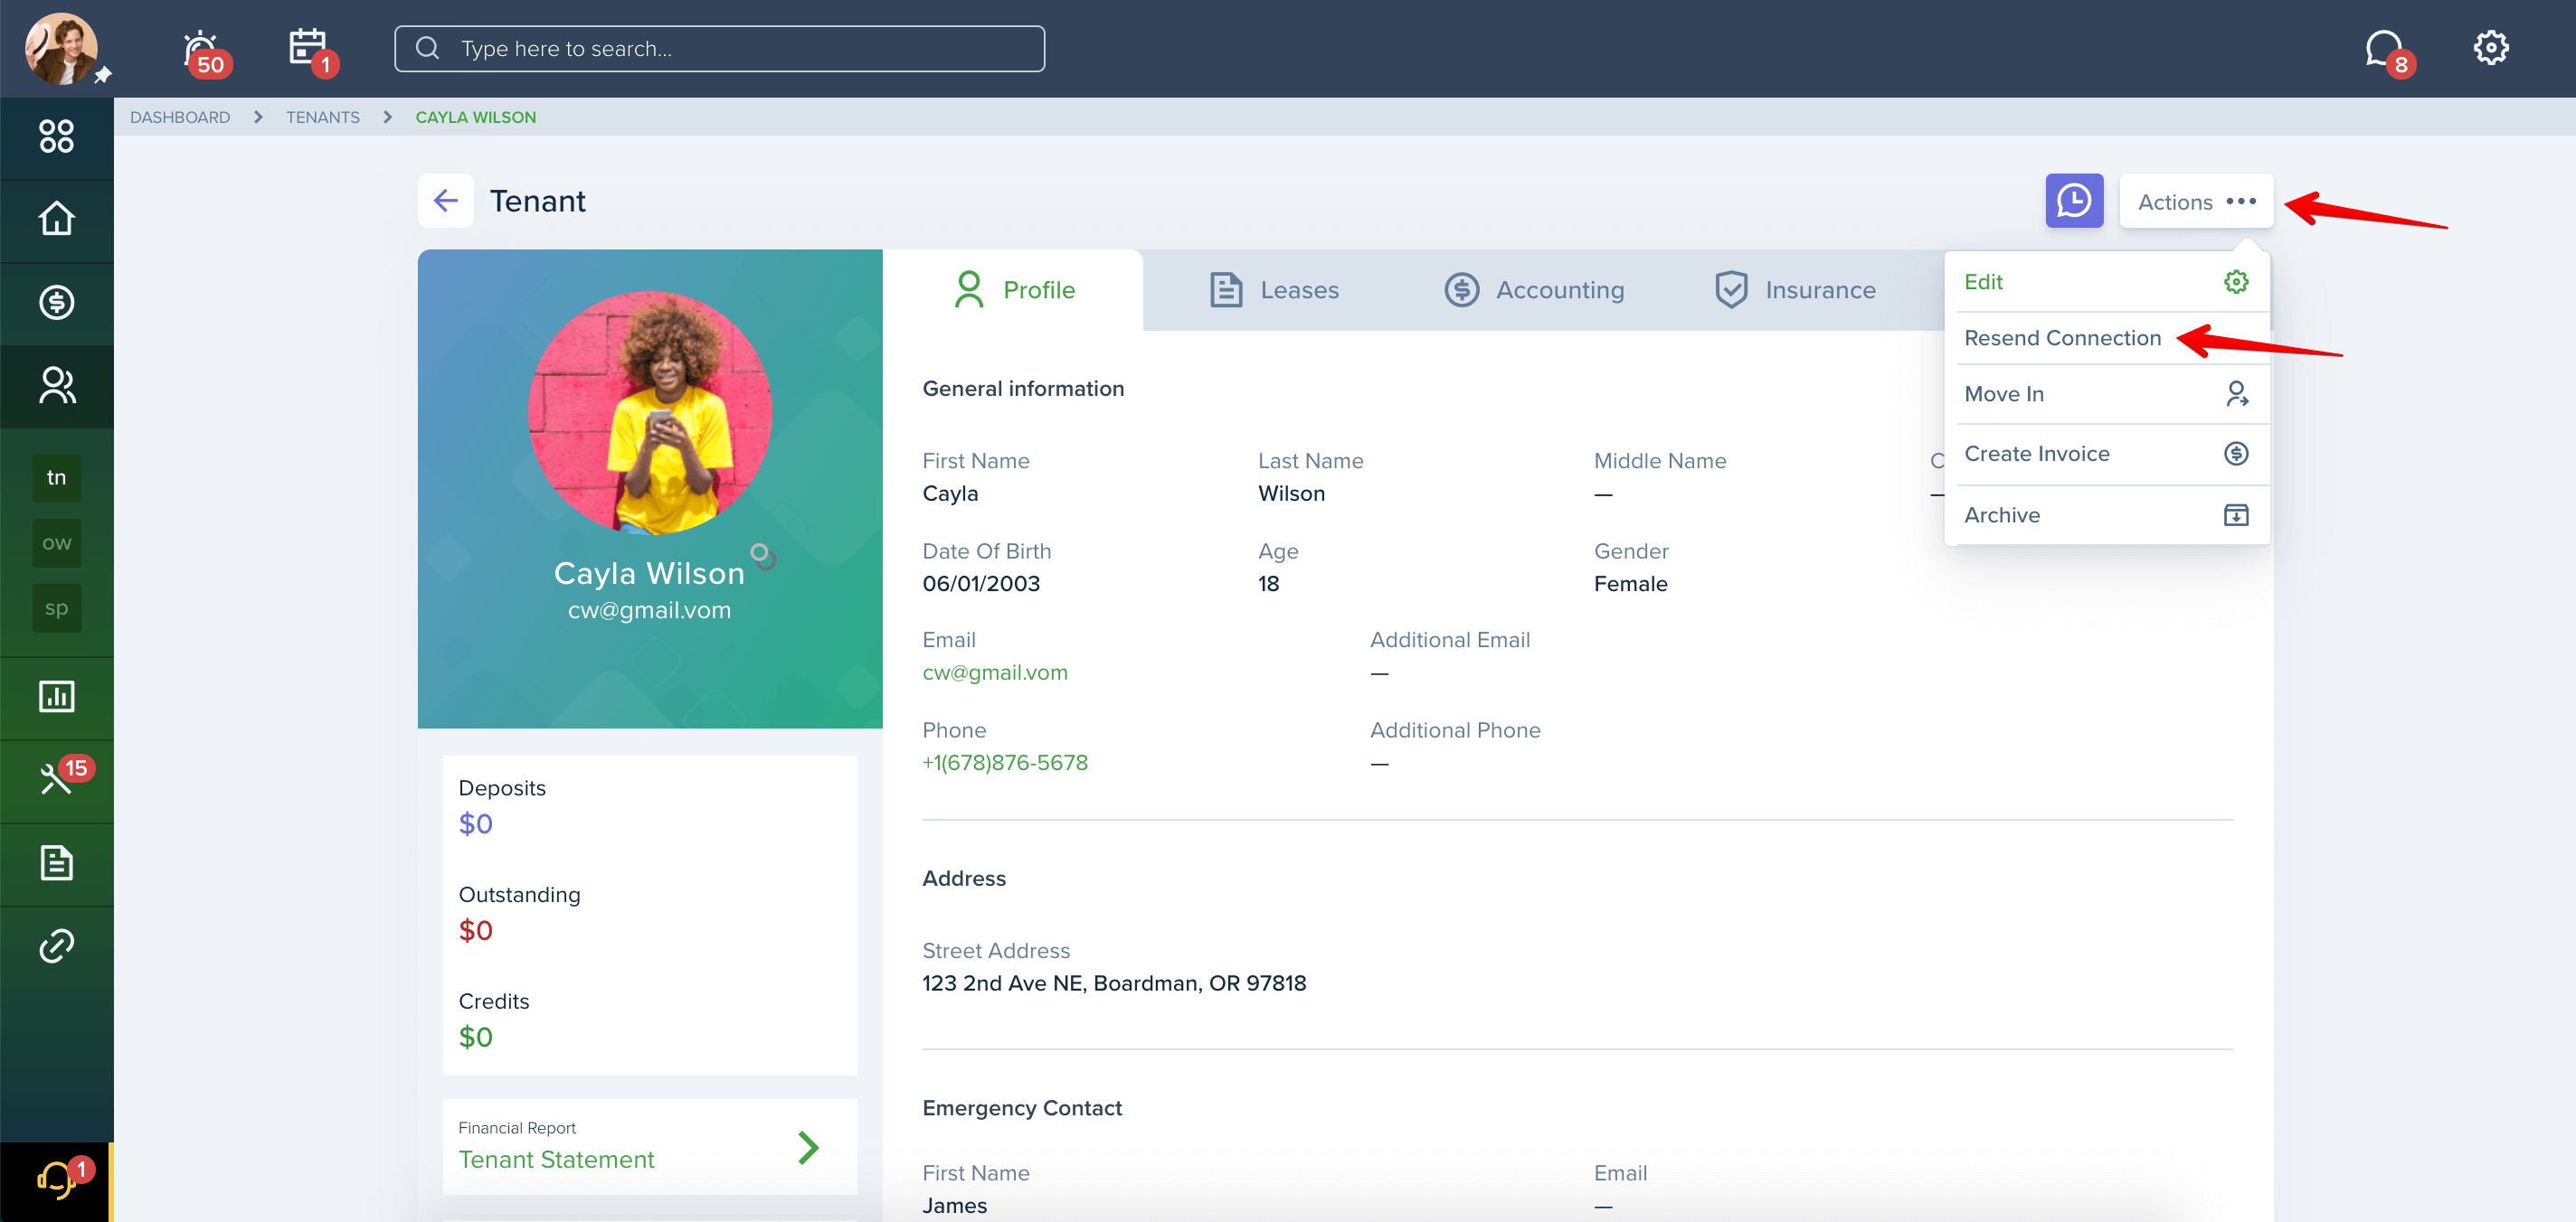
Task: Open the link chain icon in sidebar
Action: pyautogui.click(x=56, y=945)
